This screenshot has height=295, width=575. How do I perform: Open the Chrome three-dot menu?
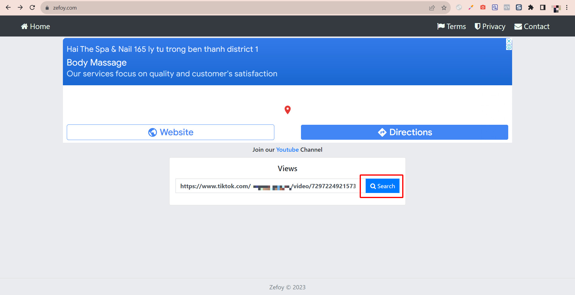[x=567, y=7]
